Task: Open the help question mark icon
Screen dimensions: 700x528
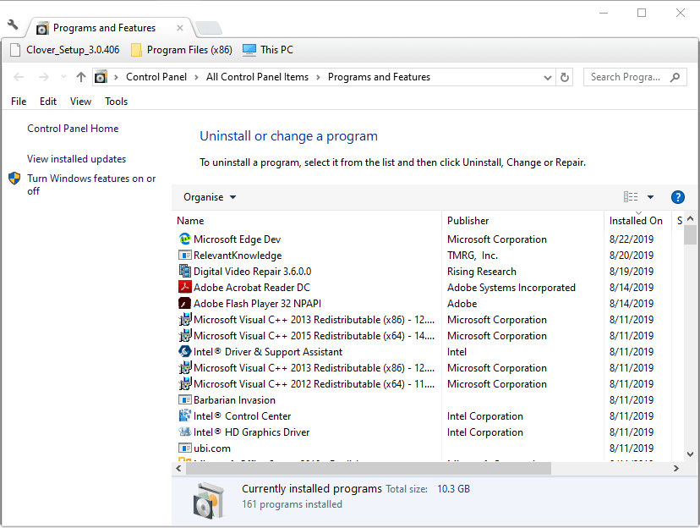Action: tap(677, 197)
